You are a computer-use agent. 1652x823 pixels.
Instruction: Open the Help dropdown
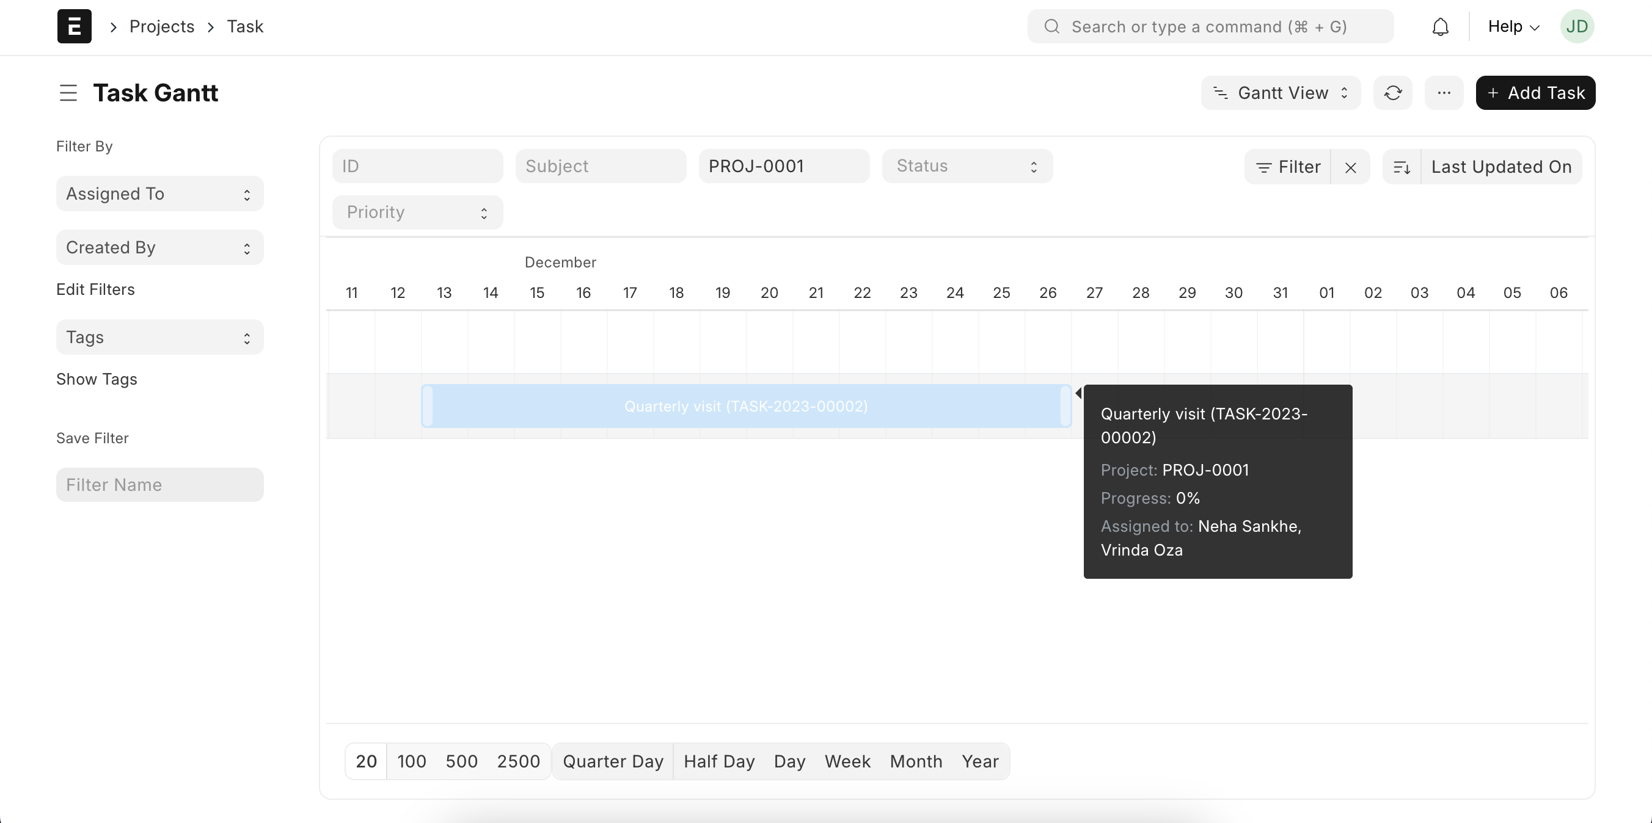tap(1513, 26)
